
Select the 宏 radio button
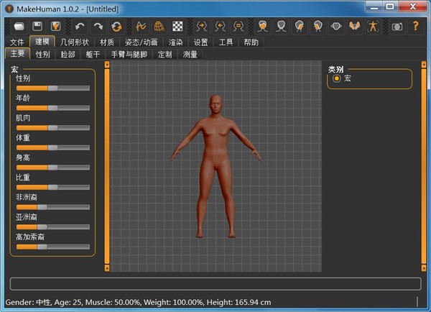click(x=336, y=78)
